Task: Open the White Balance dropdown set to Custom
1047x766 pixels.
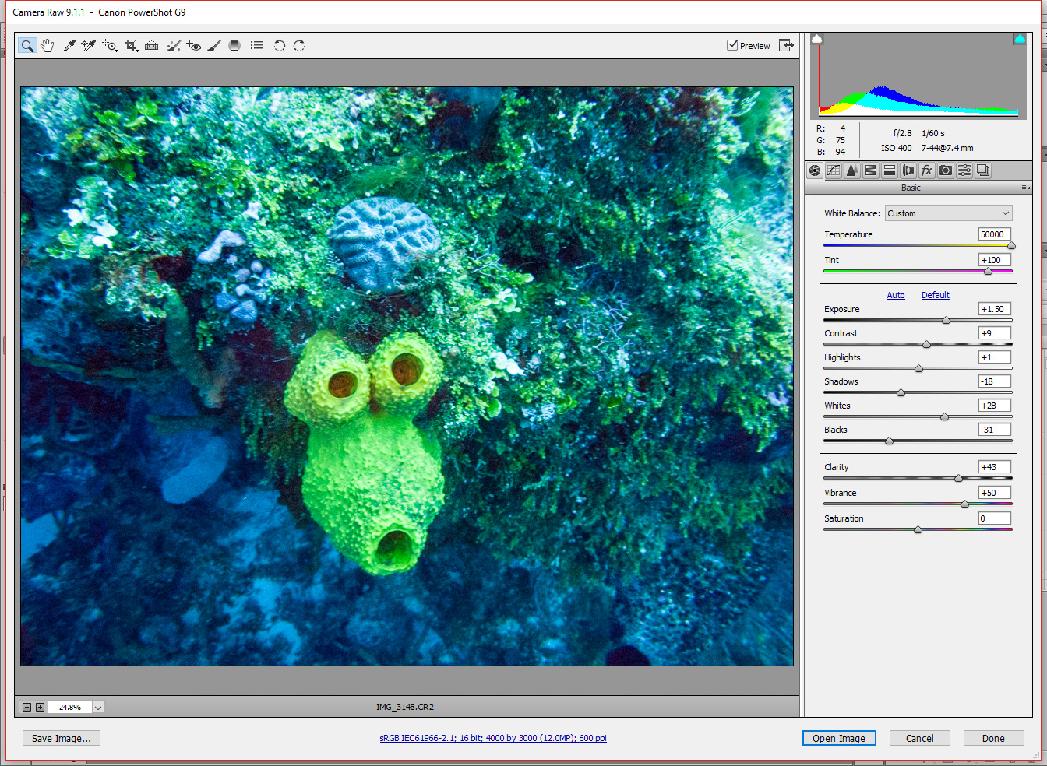Action: point(948,213)
